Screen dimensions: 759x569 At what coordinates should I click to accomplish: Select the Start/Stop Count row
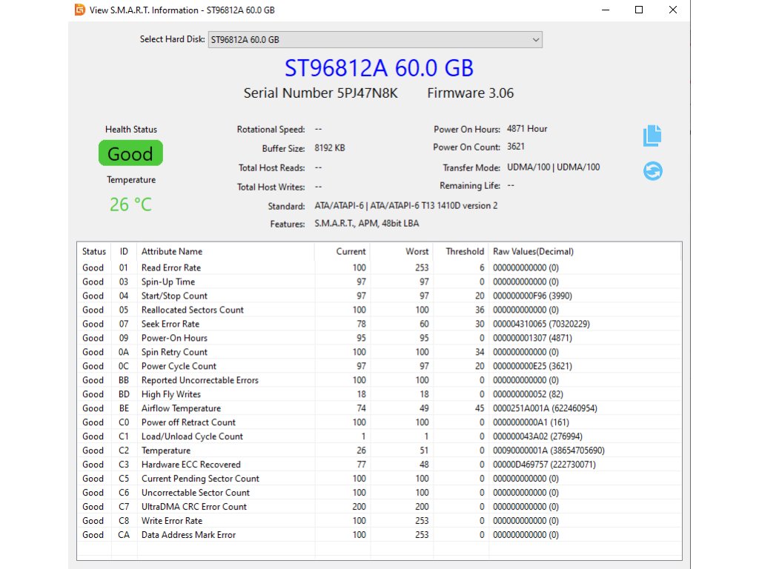379,296
